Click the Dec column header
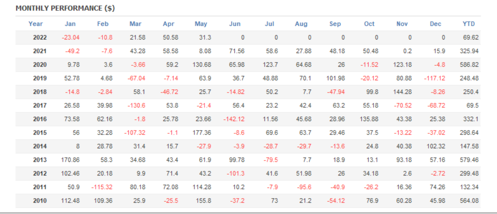 pyautogui.click(x=435, y=24)
